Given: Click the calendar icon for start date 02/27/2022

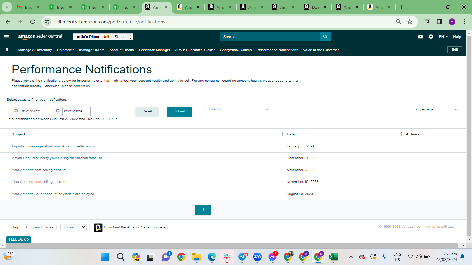Looking at the screenshot, I should click(16, 111).
